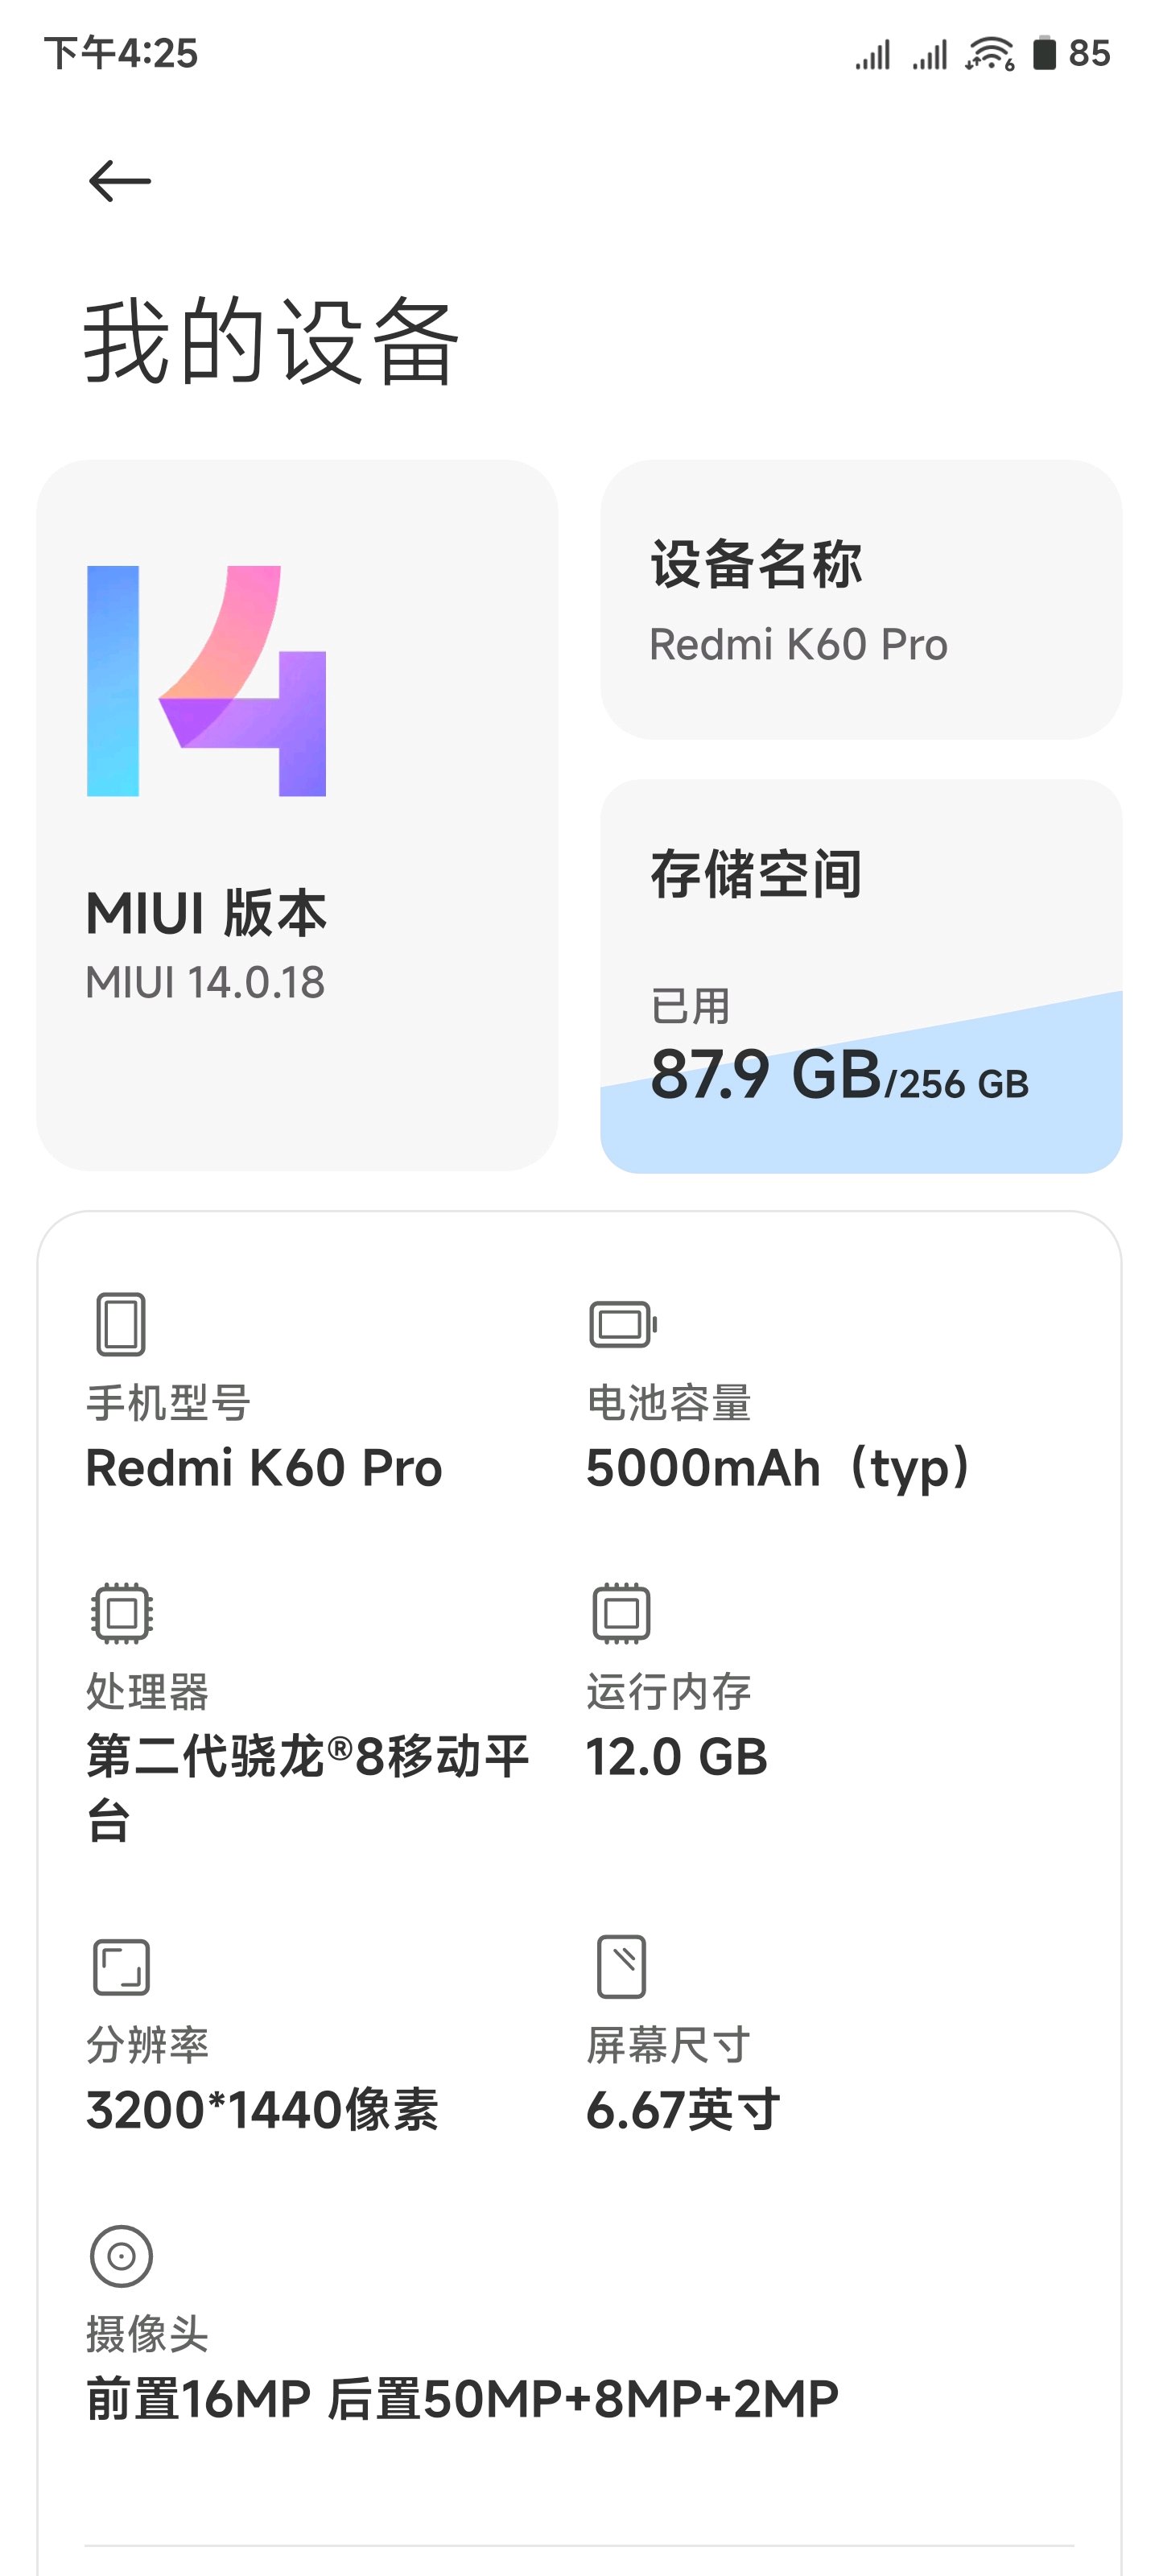The height and width of the screenshot is (2576, 1159).
Task: Tap the MIUI 14 logo
Action: [x=207, y=681]
